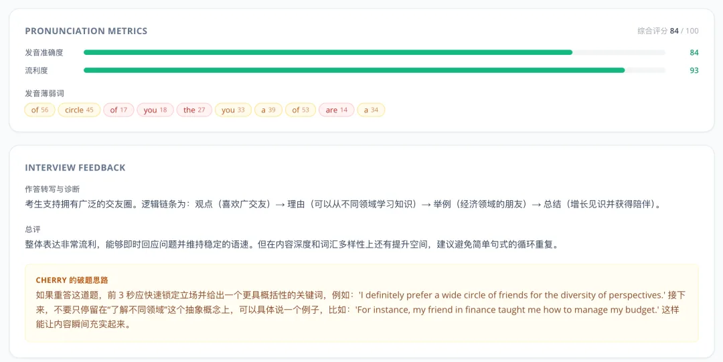The width and height of the screenshot is (723, 362).
Task: Click the 流利度 label
Action: point(36,70)
